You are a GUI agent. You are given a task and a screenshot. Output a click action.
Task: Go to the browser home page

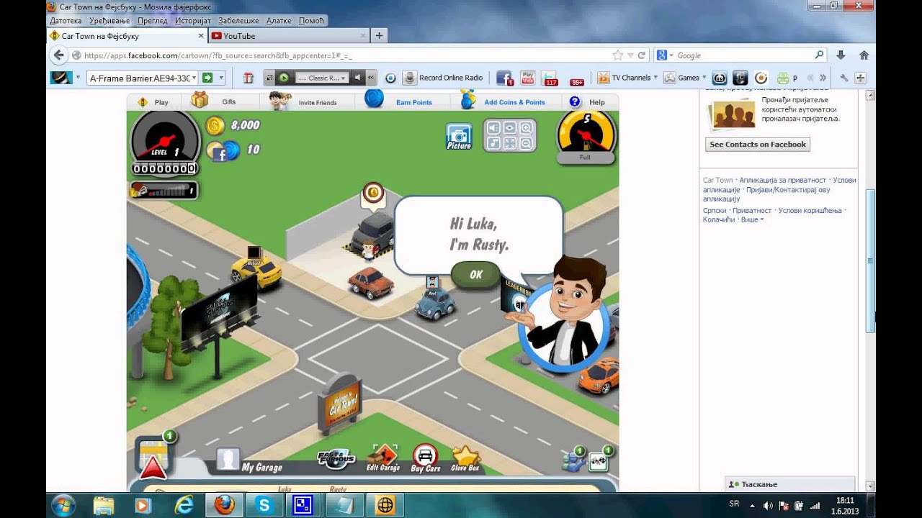click(x=864, y=55)
